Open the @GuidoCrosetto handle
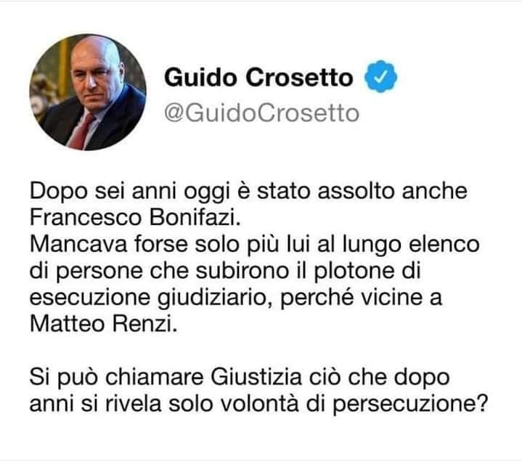 pyautogui.click(x=261, y=113)
